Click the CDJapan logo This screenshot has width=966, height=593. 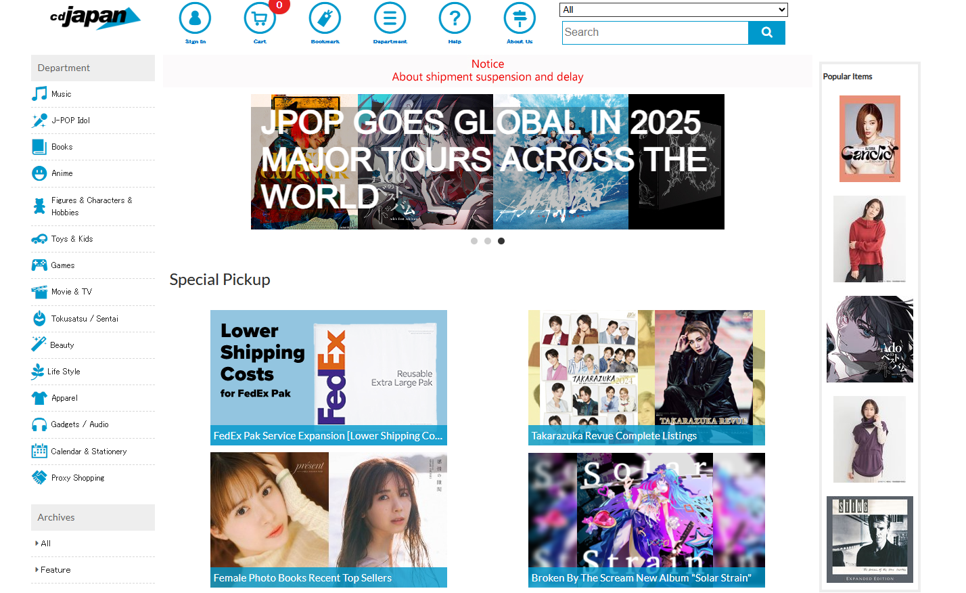pyautogui.click(x=95, y=18)
